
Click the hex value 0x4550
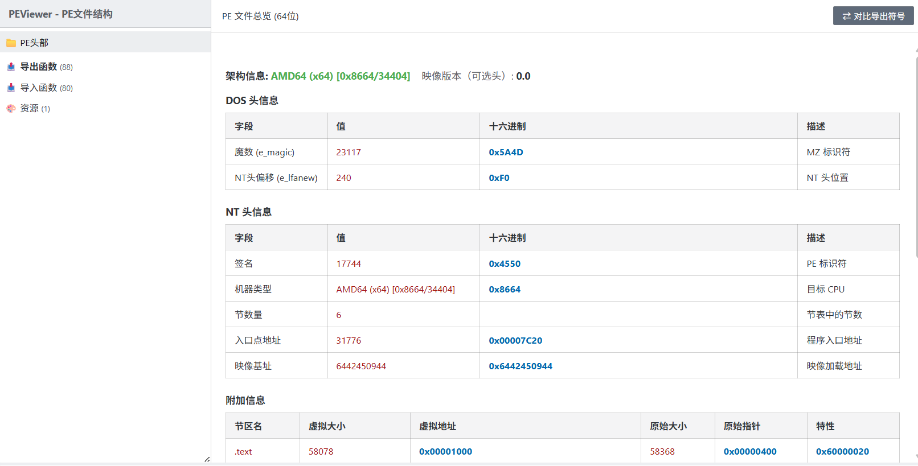coord(505,263)
